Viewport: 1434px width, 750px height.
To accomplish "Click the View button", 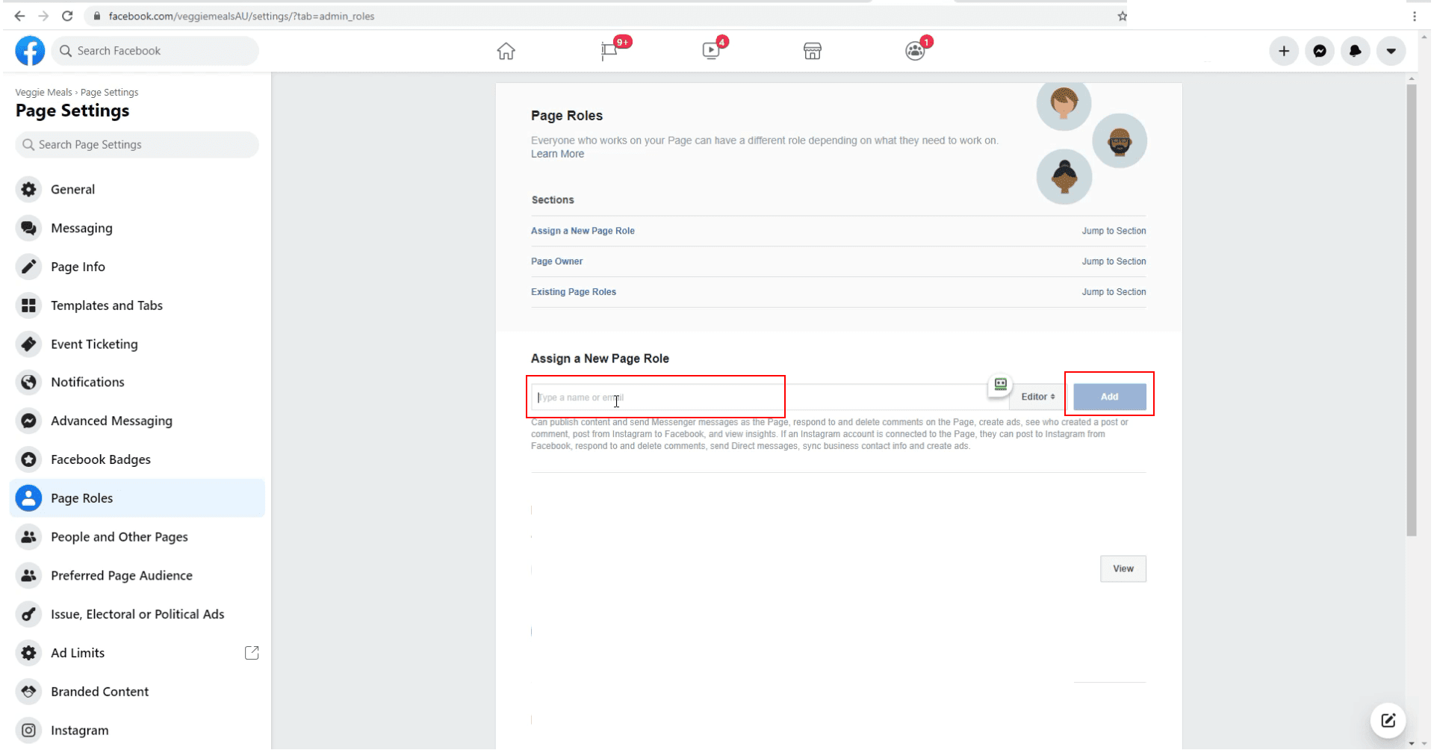I will (1123, 568).
